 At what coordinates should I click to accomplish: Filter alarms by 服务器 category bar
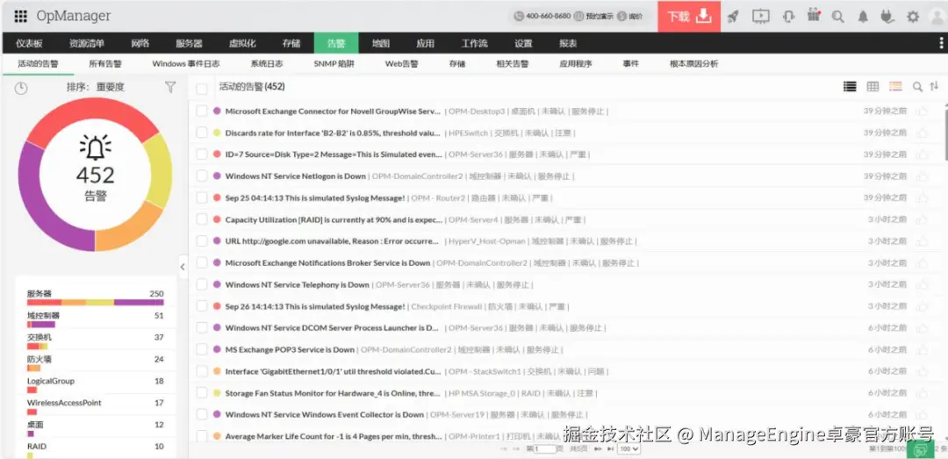[x=95, y=302]
